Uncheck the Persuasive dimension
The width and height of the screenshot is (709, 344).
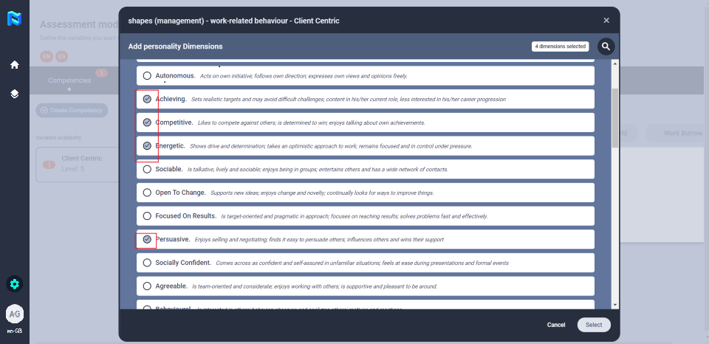[x=147, y=239]
